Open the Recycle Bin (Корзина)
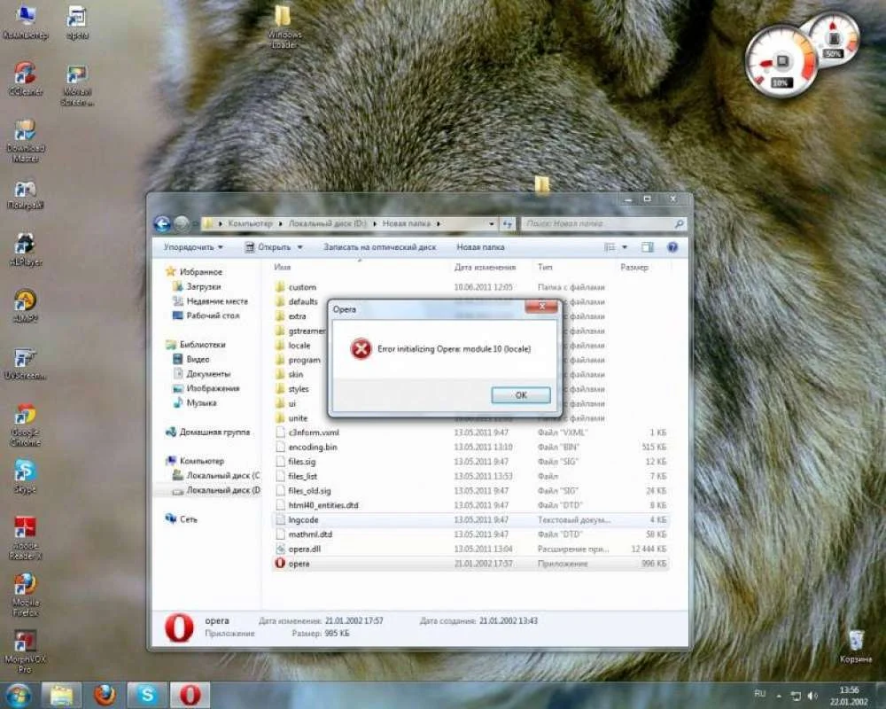The height and width of the screenshot is (709, 886). (x=856, y=647)
